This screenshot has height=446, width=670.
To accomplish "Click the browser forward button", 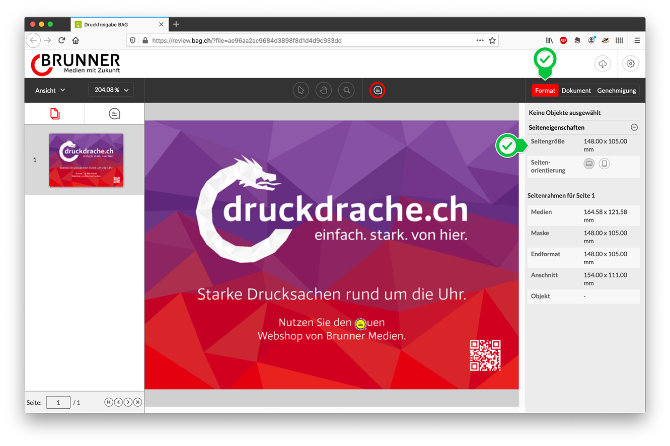I will [x=48, y=40].
